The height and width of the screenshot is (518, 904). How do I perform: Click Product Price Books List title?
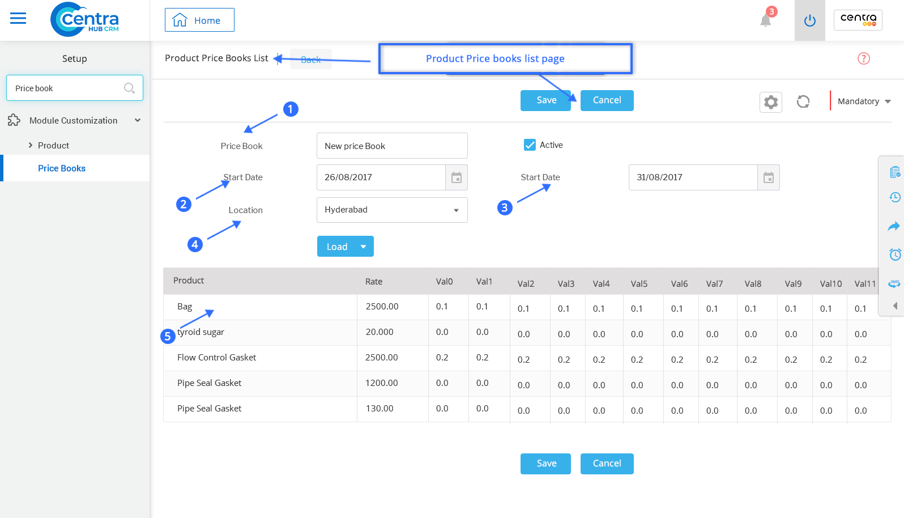pos(216,58)
